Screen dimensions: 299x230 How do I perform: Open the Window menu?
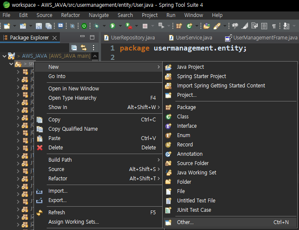point(194,15)
